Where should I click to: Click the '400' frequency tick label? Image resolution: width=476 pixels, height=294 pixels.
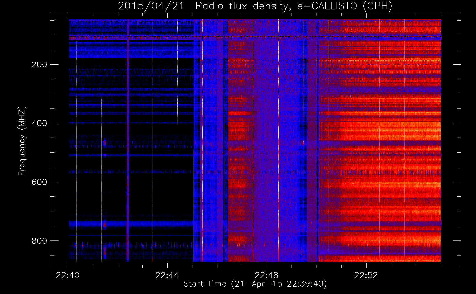pos(39,123)
